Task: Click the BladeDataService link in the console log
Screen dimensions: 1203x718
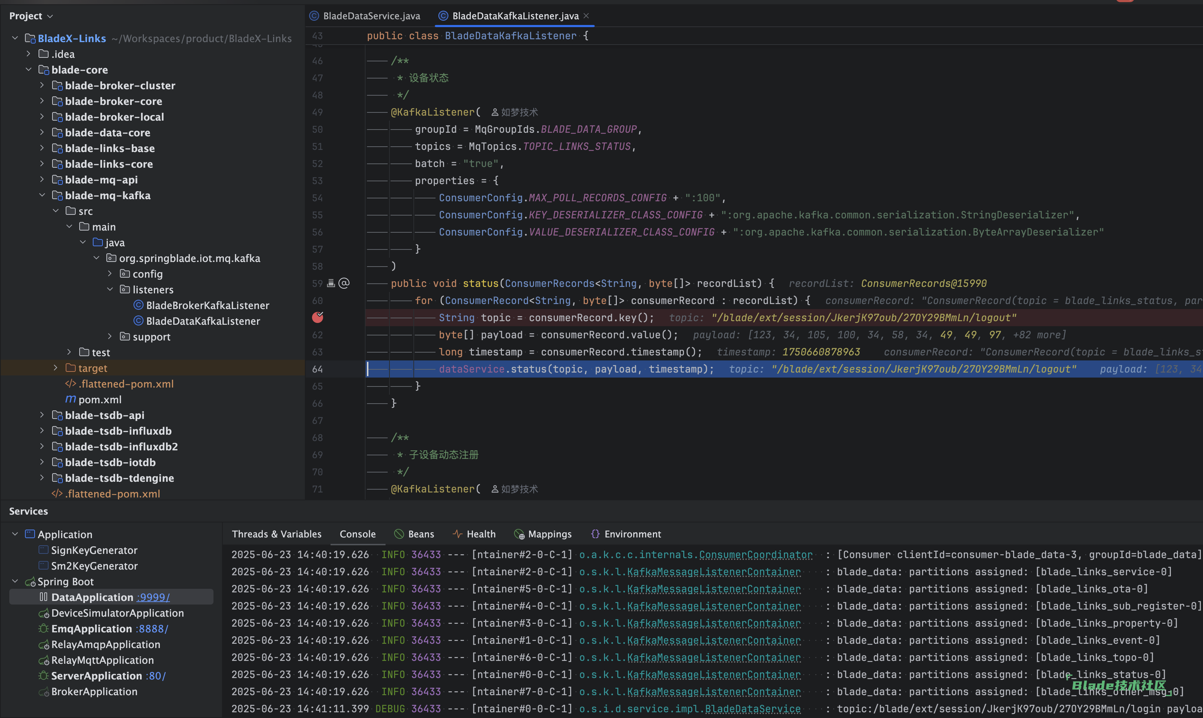Action: click(x=752, y=709)
